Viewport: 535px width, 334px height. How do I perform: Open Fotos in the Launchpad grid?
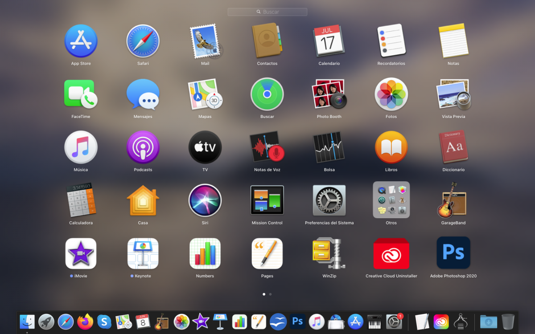tap(391, 94)
